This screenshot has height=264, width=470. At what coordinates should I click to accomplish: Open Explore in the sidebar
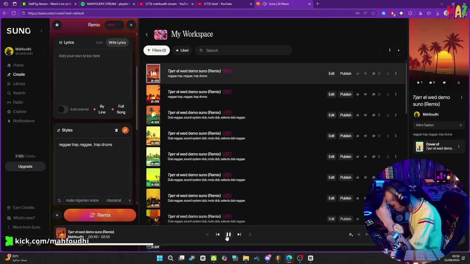19,111
